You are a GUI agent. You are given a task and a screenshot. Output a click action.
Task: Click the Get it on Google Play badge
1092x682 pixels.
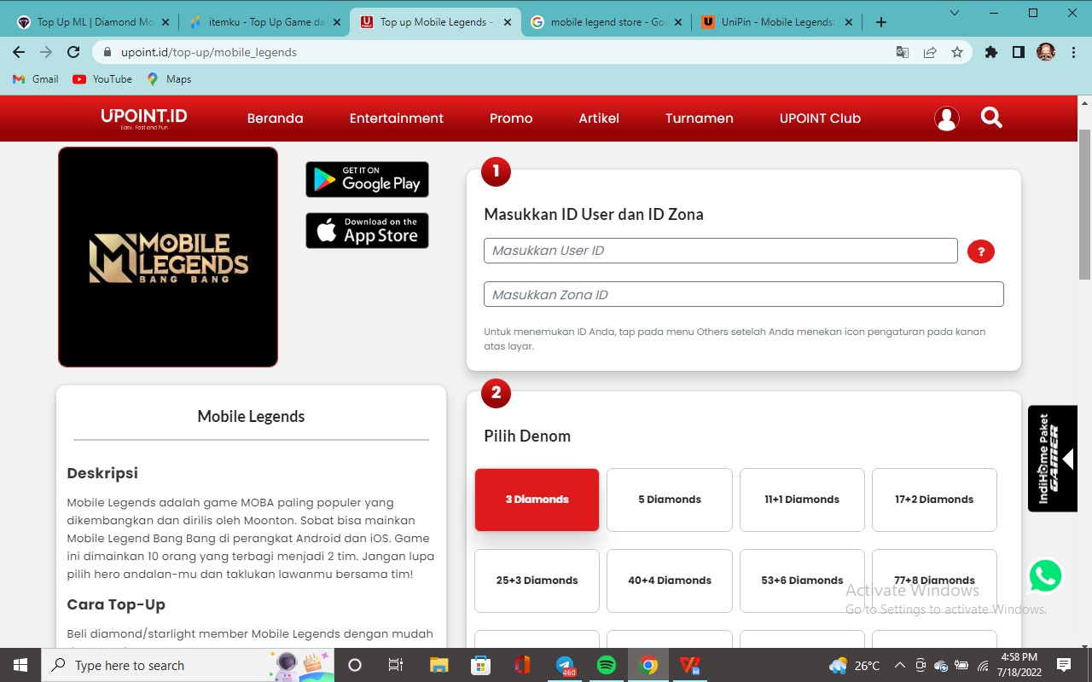(x=367, y=179)
